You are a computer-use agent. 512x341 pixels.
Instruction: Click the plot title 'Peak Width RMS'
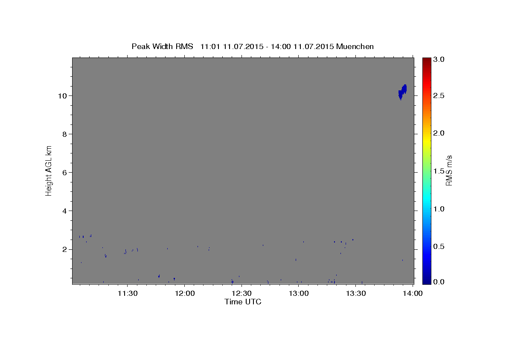tap(162, 46)
